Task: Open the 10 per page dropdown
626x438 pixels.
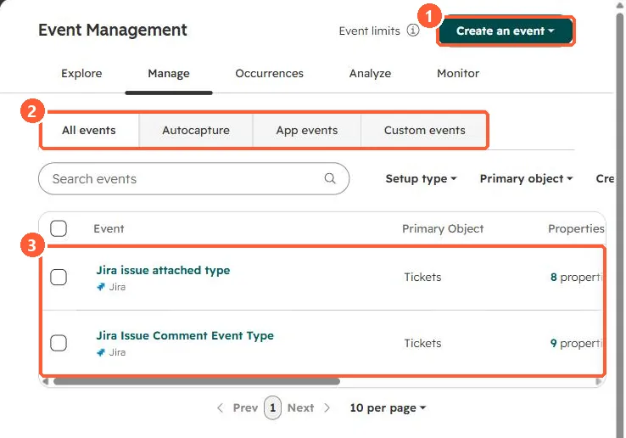Action: (388, 407)
